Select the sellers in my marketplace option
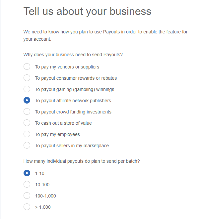 (x=27, y=146)
